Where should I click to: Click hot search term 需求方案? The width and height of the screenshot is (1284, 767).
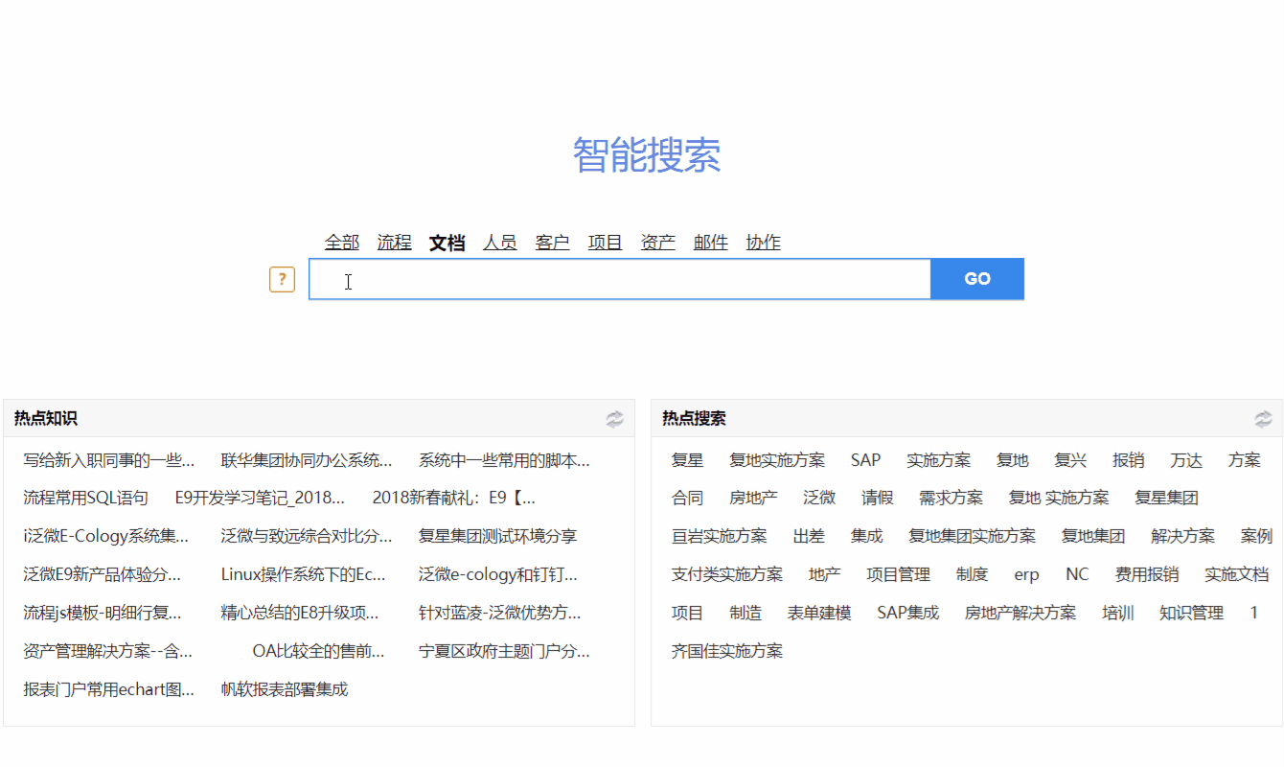952,499
